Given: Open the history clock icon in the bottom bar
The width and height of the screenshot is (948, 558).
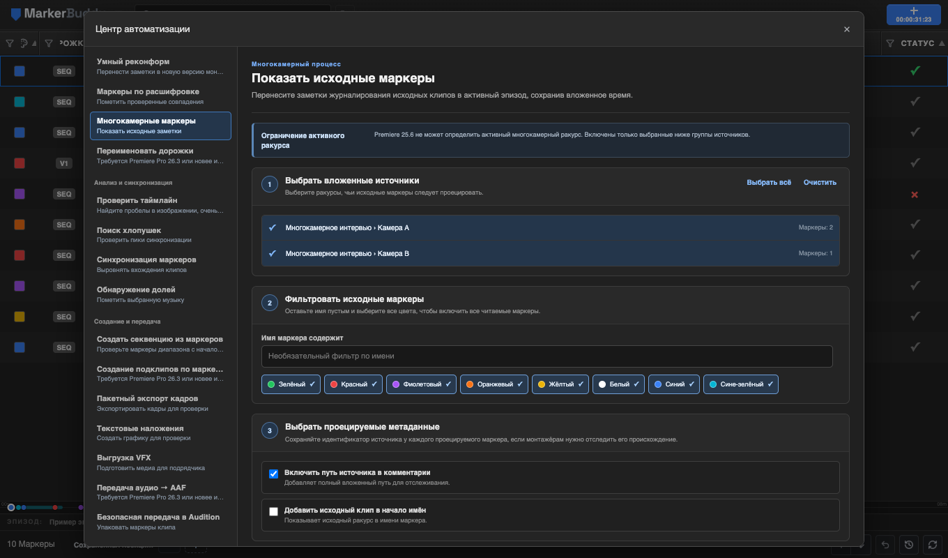Looking at the screenshot, I should tap(908, 545).
